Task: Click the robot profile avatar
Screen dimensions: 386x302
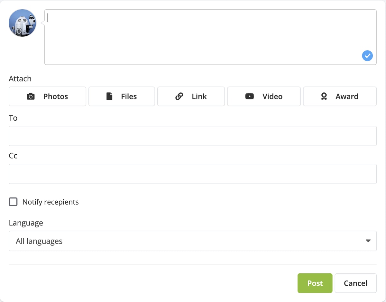Action: point(23,23)
